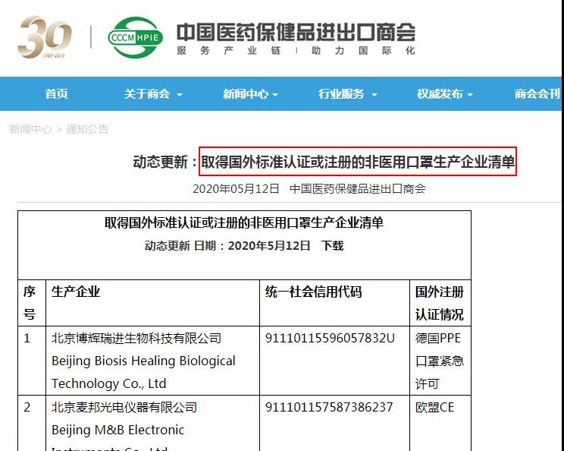Expand the 权威发布 dropdown arrow

470,95
